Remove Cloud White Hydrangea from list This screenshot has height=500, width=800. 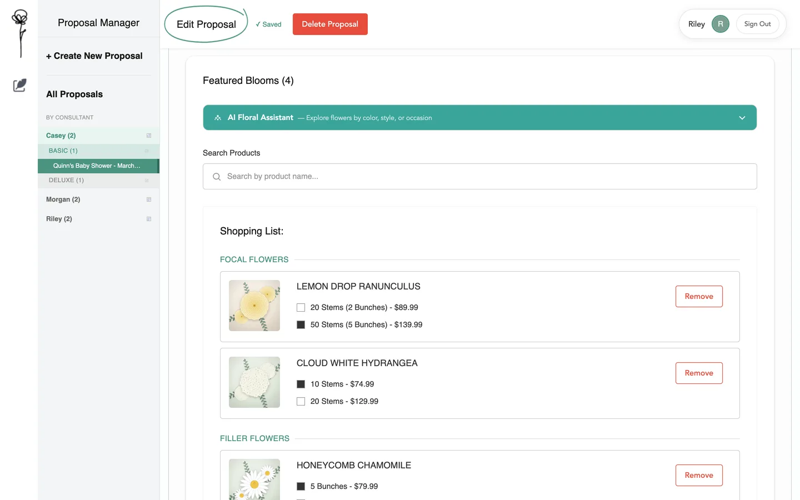(x=699, y=373)
